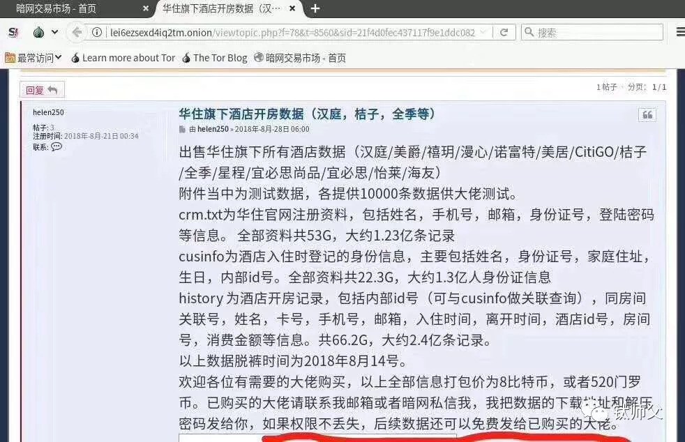Go back with the back arrow

77,32
